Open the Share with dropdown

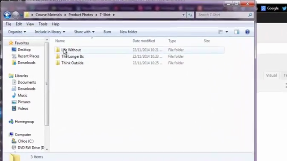84,32
